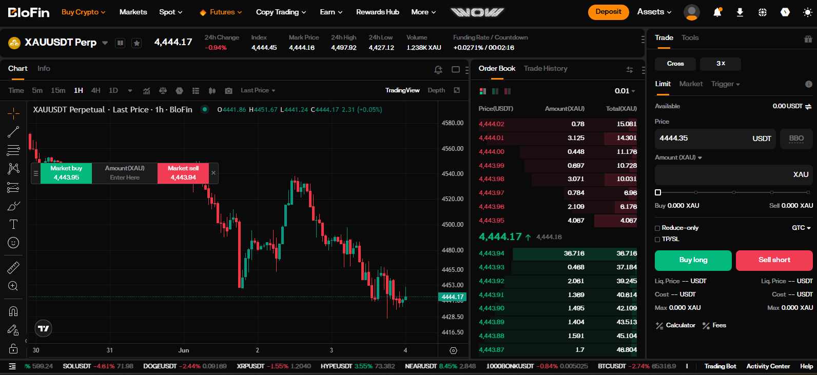Image resolution: width=817 pixels, height=375 pixels.
Task: Open the GTC time-in-force dropdown
Action: (801, 228)
